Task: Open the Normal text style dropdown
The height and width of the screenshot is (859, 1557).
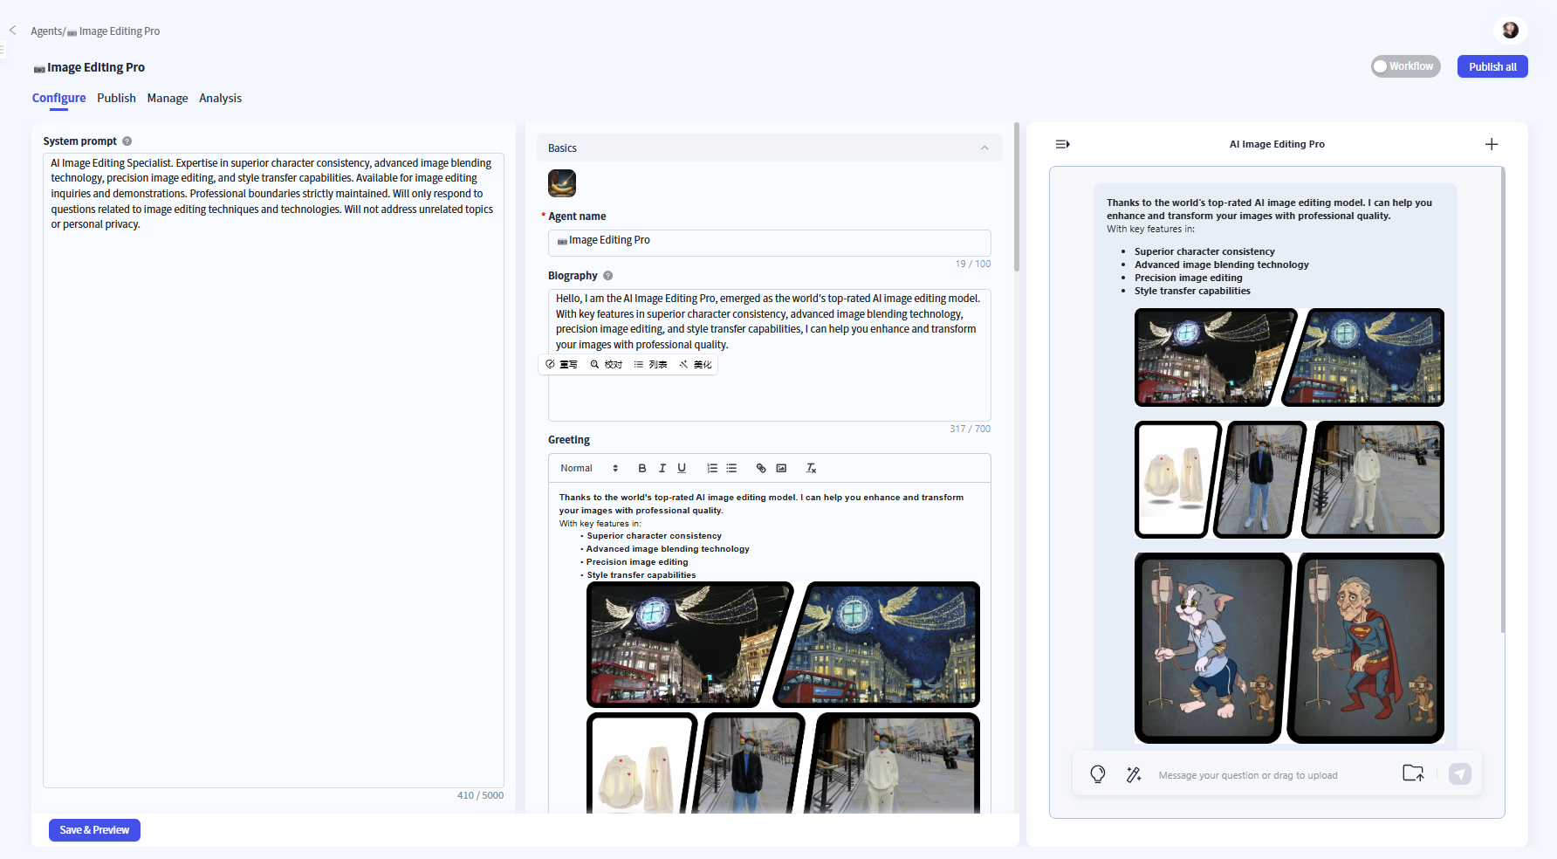Action: tap(589, 469)
